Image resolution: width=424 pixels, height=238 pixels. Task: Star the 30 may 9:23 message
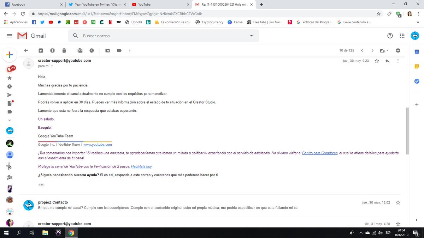click(x=377, y=61)
